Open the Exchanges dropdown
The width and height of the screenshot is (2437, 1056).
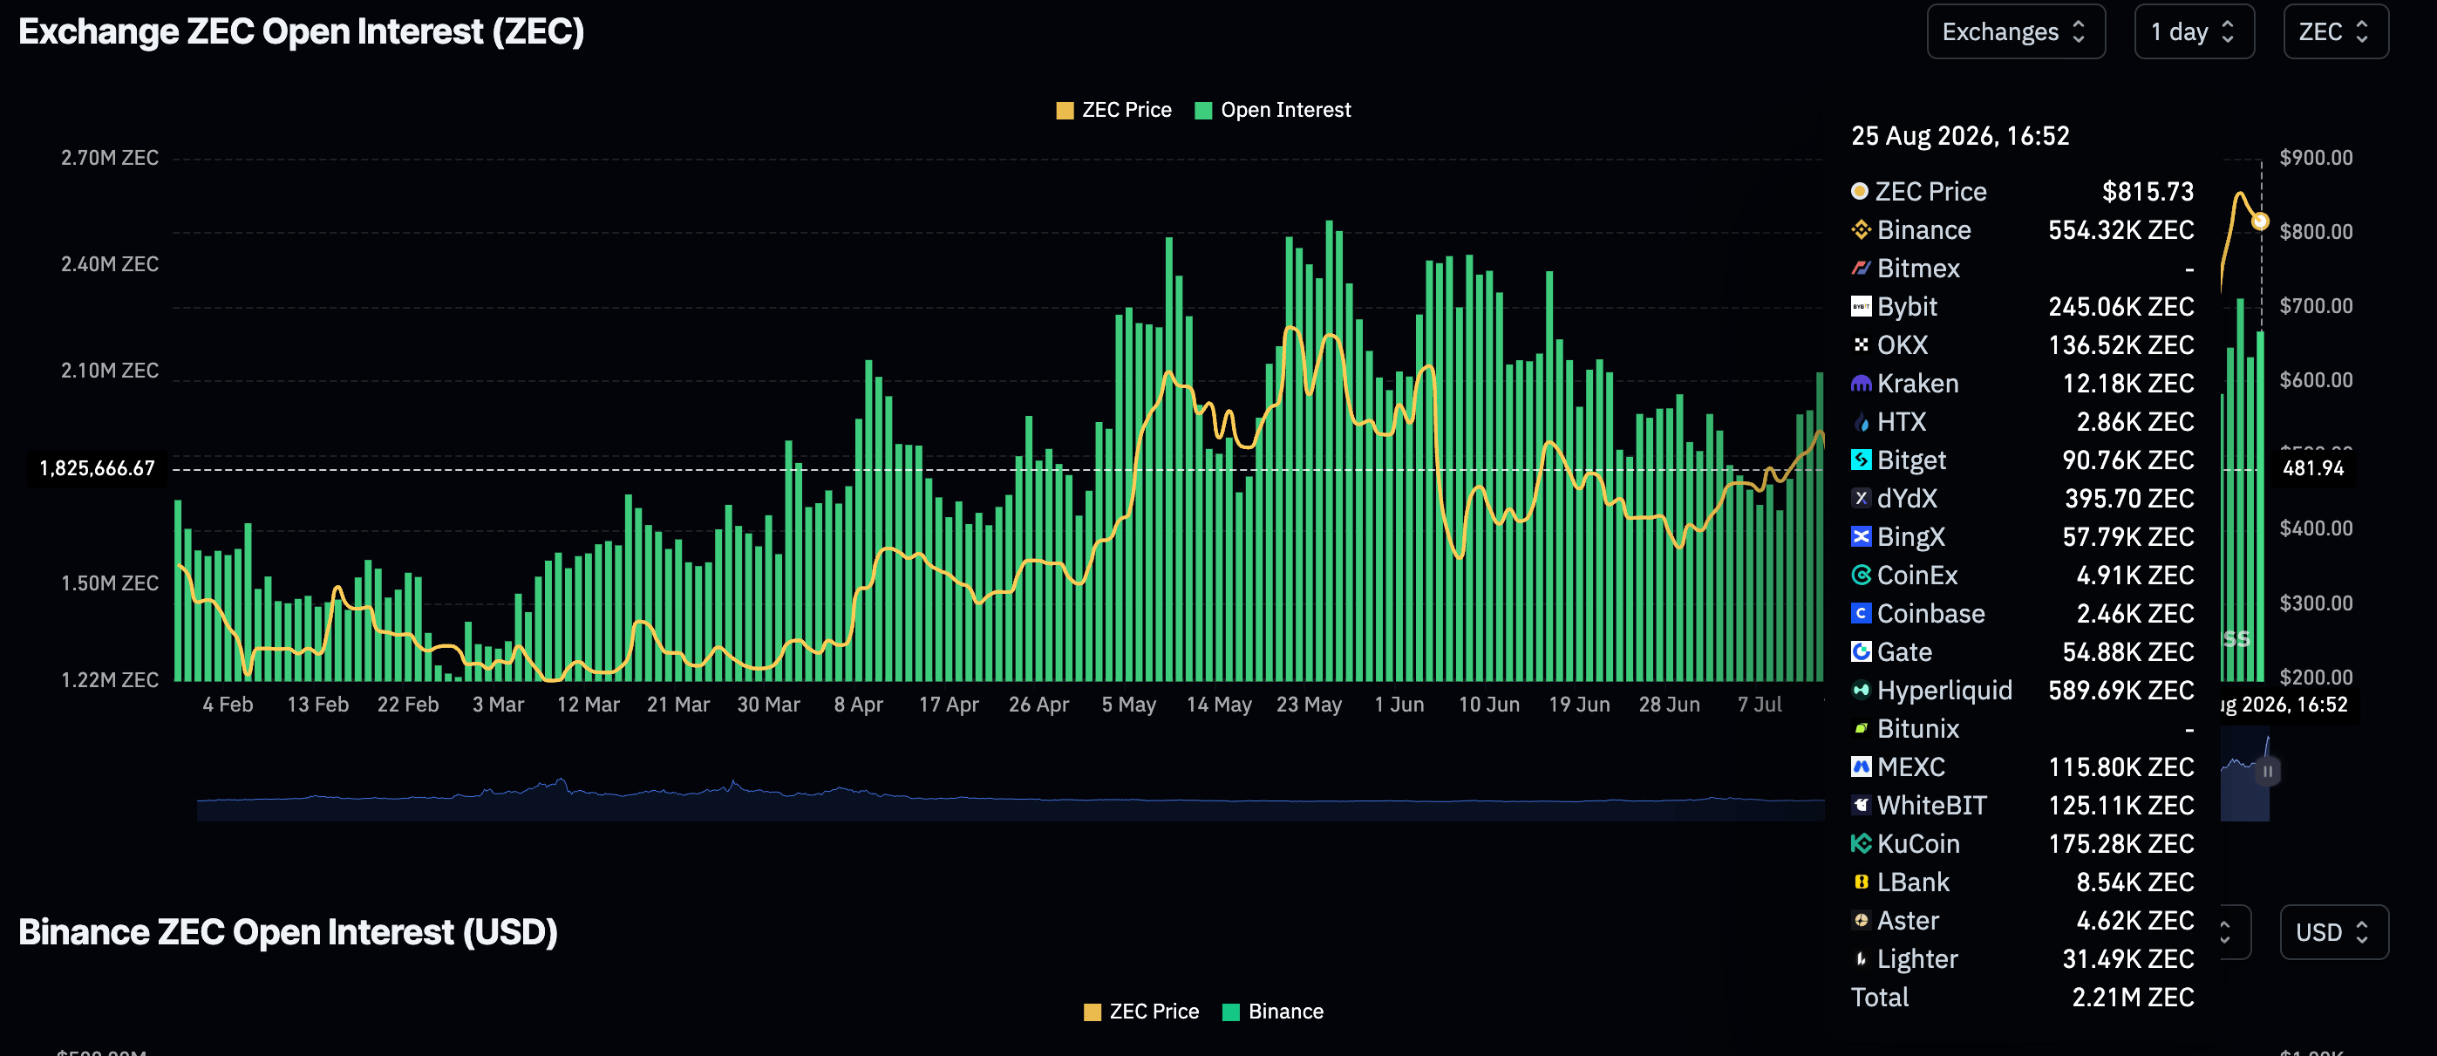click(2015, 32)
